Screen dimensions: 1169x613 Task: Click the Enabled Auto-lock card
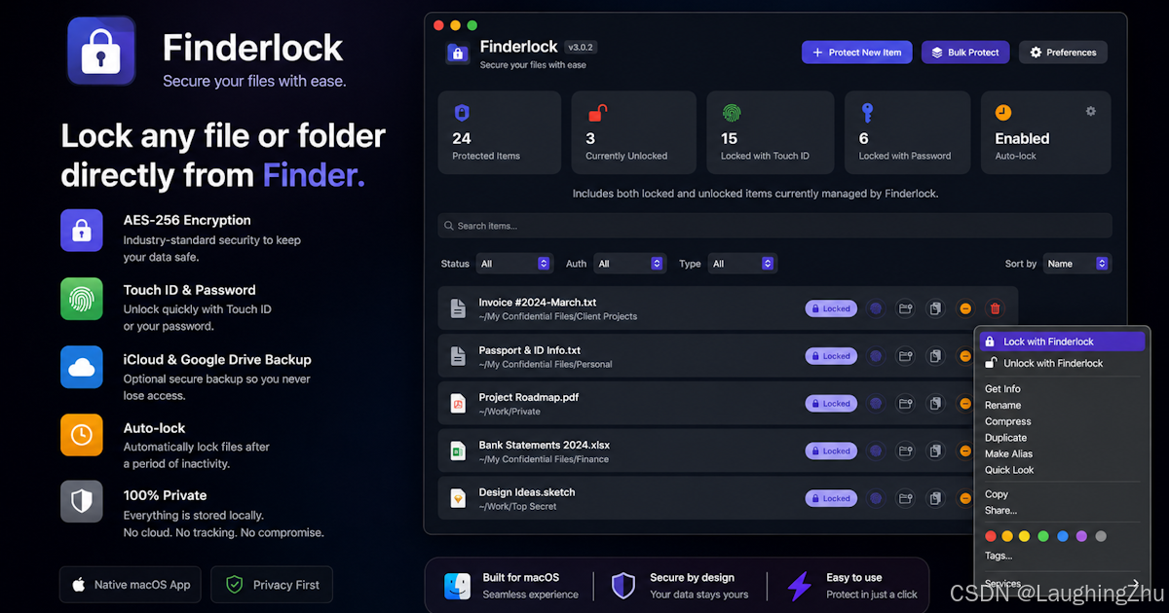(1045, 132)
